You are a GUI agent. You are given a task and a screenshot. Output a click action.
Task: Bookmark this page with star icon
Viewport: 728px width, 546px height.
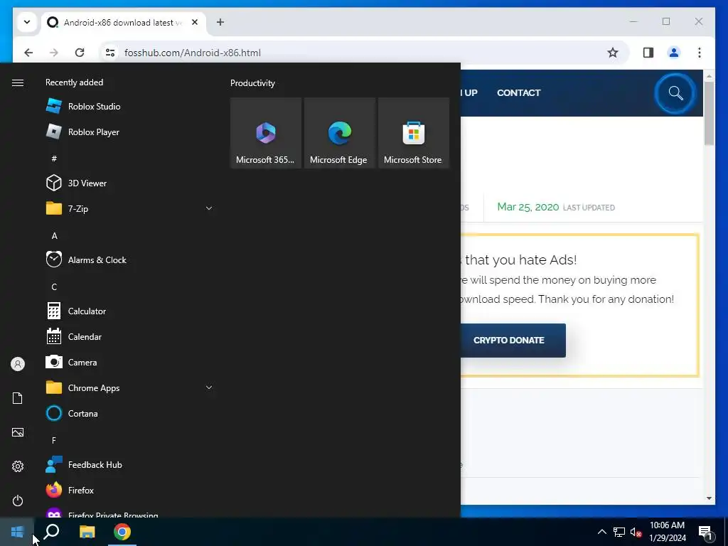(x=613, y=53)
